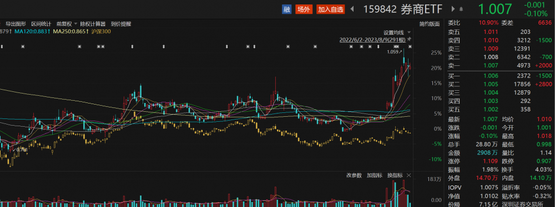Select the 卖一 1.007 ask row

(500, 65)
